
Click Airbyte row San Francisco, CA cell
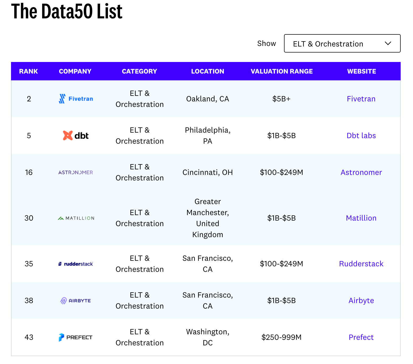208,300
